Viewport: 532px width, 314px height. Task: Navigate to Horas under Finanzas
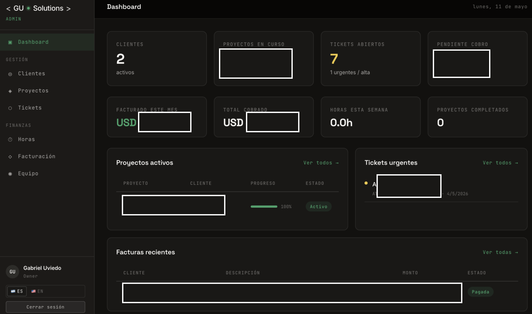(x=47, y=139)
